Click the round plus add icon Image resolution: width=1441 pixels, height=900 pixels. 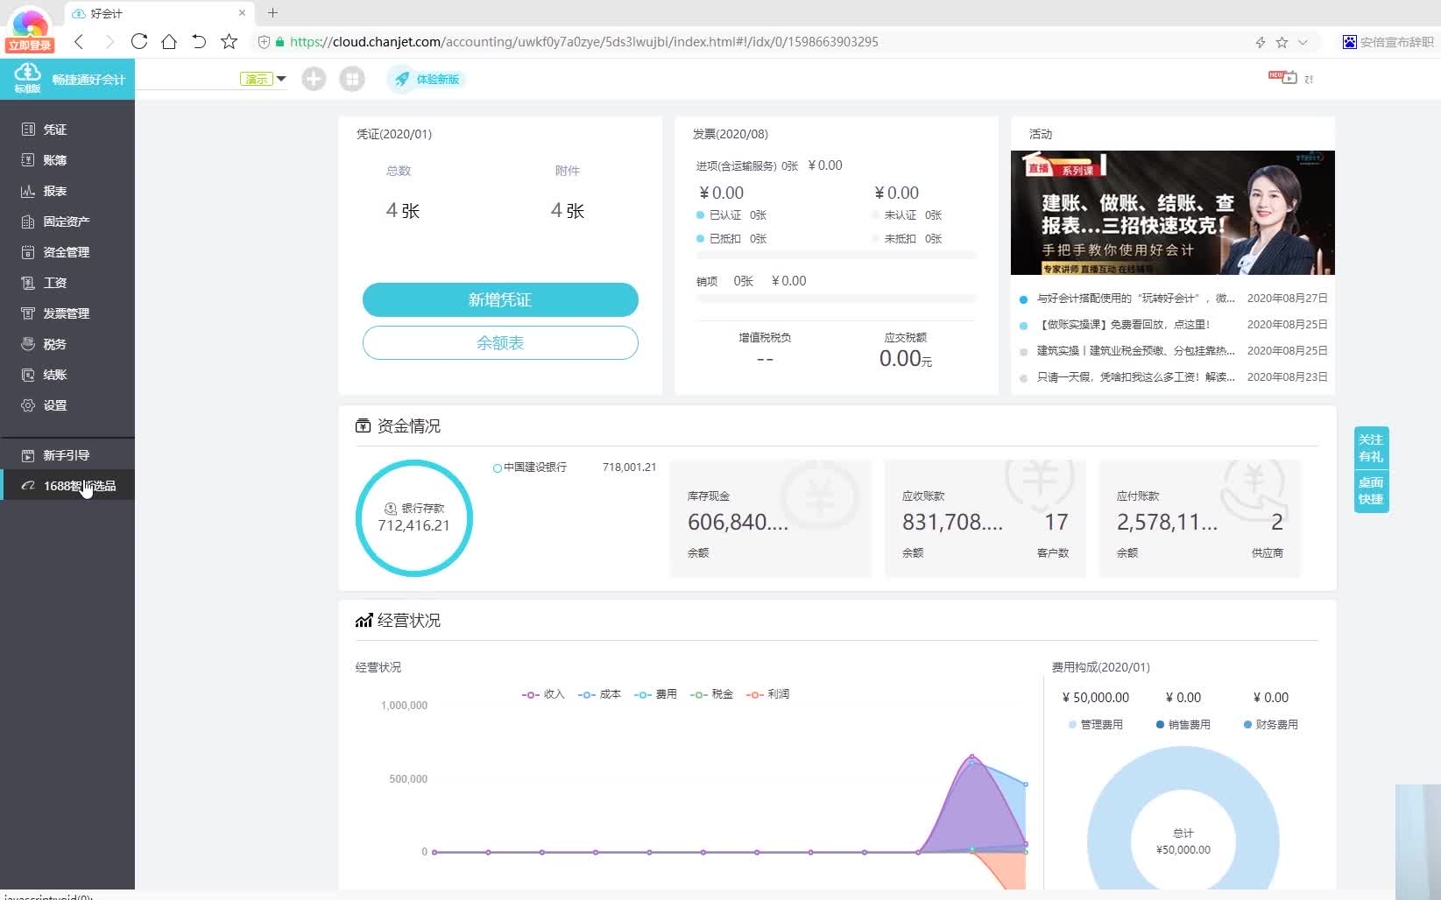click(314, 79)
